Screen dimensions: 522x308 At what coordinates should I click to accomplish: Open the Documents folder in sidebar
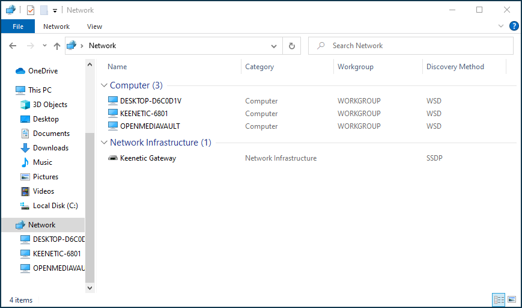pos(51,134)
